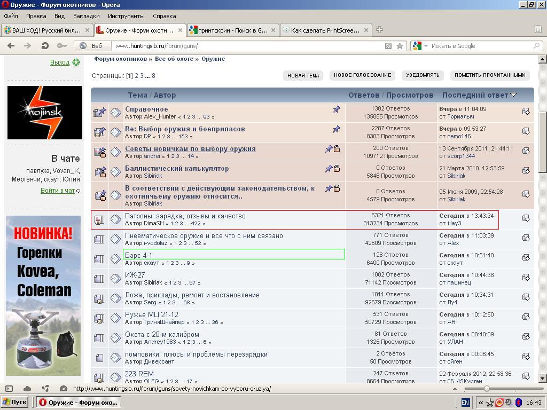Open the closed tabs trash icon
This screenshot has height=410, width=547.
pos(538,30)
